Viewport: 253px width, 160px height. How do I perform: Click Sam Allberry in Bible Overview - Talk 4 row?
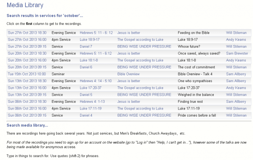[x=236, y=74]
